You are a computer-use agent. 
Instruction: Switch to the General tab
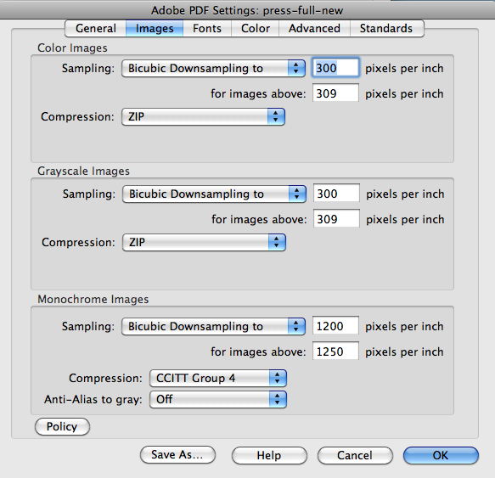pyautogui.click(x=95, y=28)
